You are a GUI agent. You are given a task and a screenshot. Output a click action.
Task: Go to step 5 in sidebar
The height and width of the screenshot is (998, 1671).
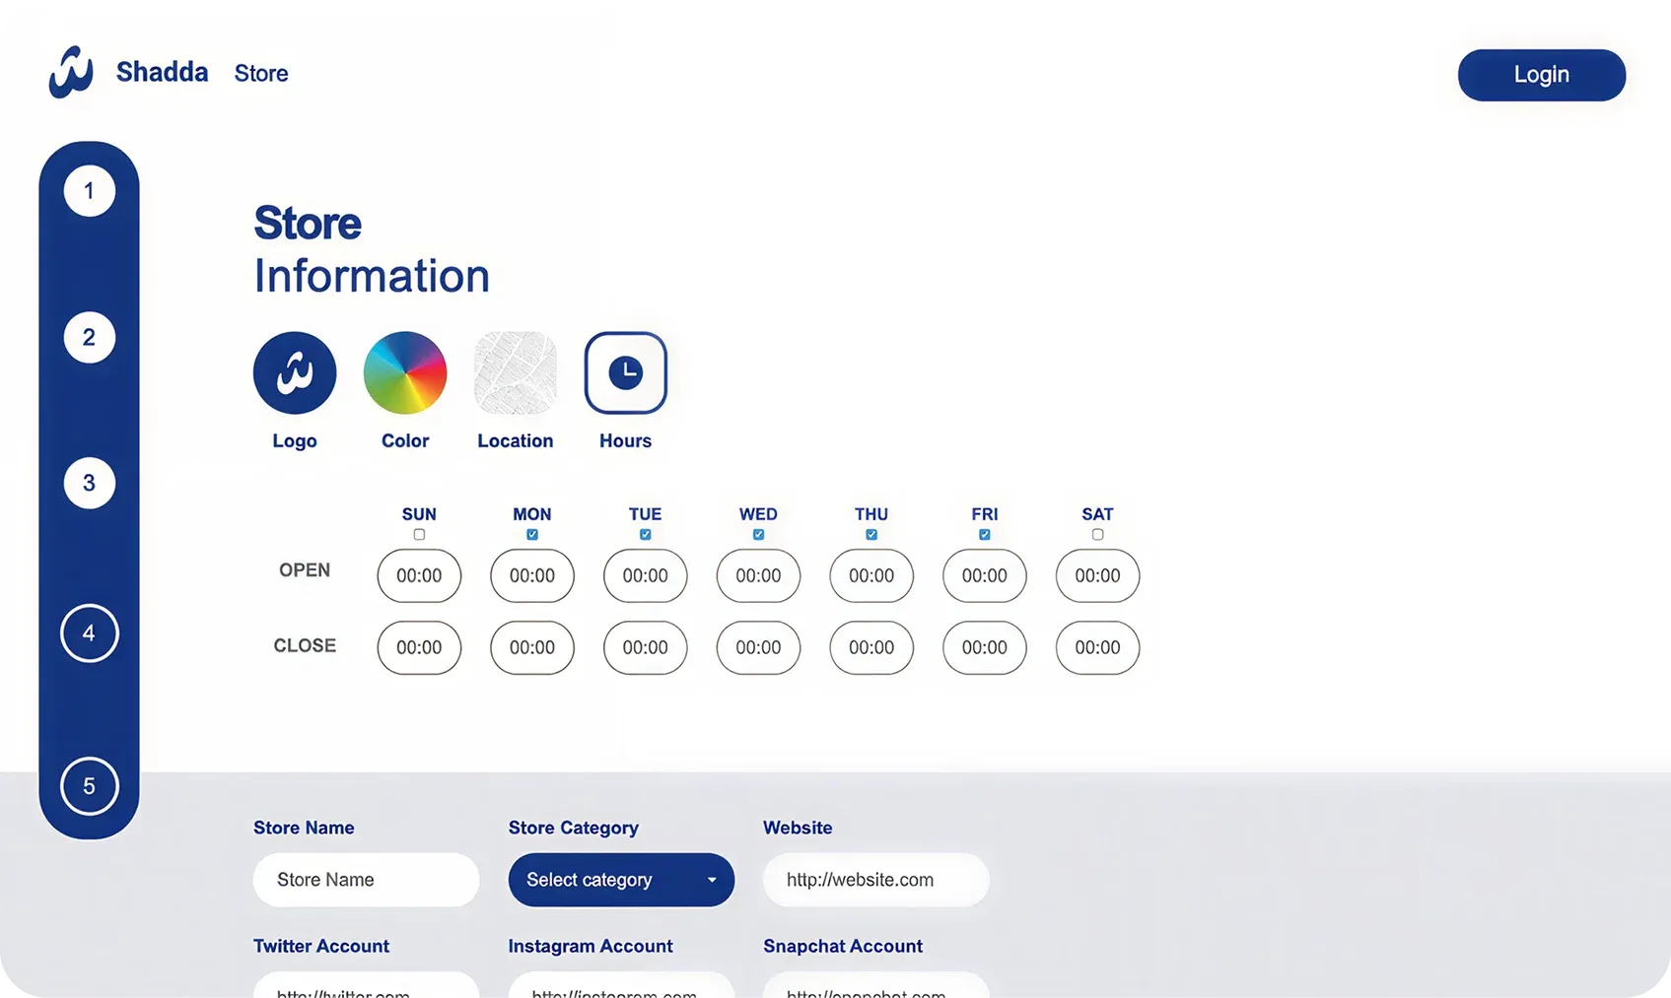90,786
